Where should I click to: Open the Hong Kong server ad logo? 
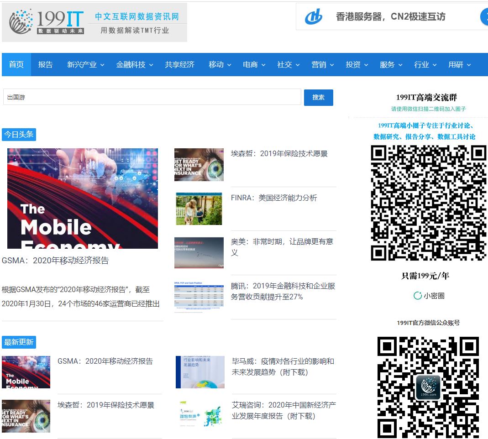coord(314,17)
